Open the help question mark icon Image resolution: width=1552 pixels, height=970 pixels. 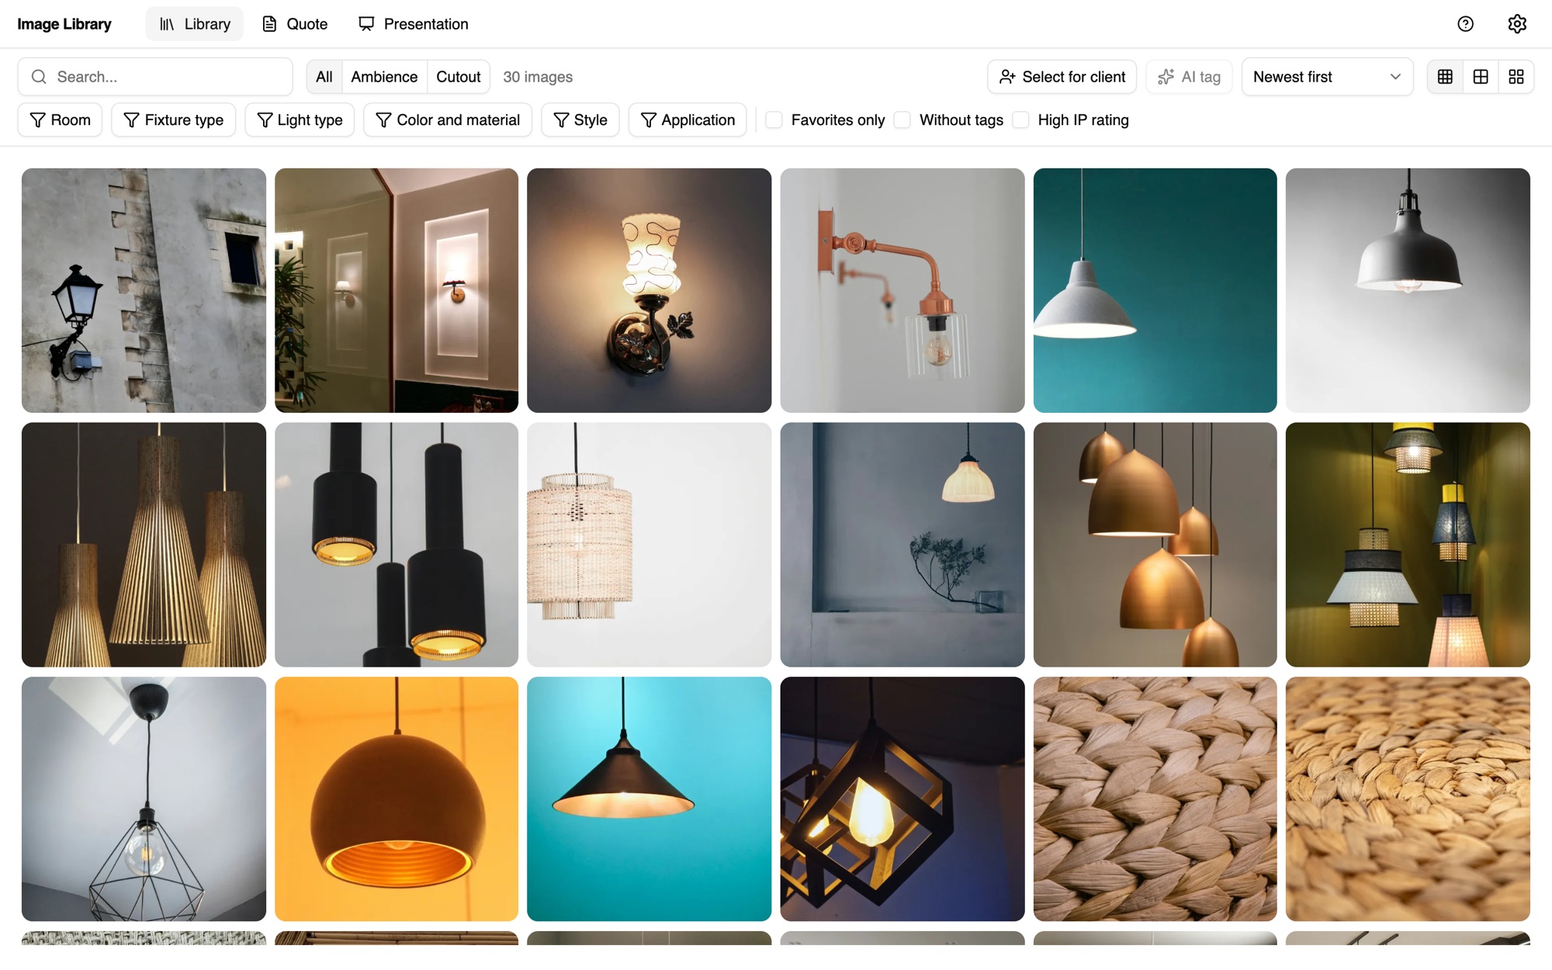[1465, 24]
